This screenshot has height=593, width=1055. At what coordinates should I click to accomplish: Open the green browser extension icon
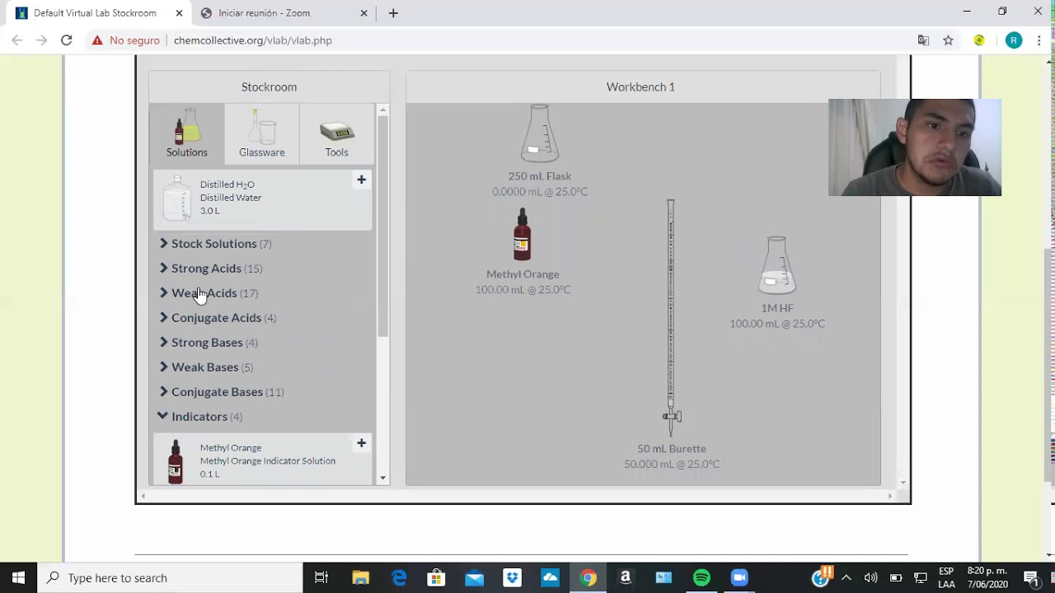point(979,40)
